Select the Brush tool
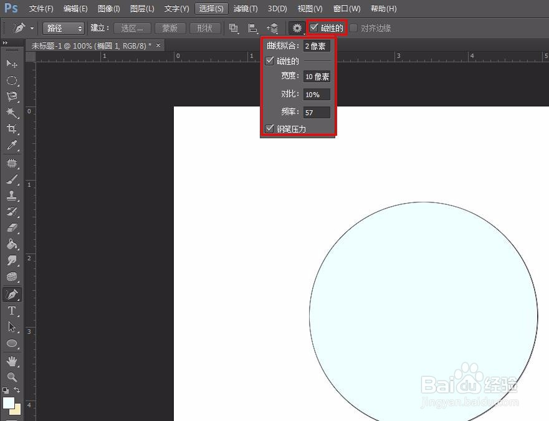This screenshot has width=549, height=421. click(x=12, y=179)
